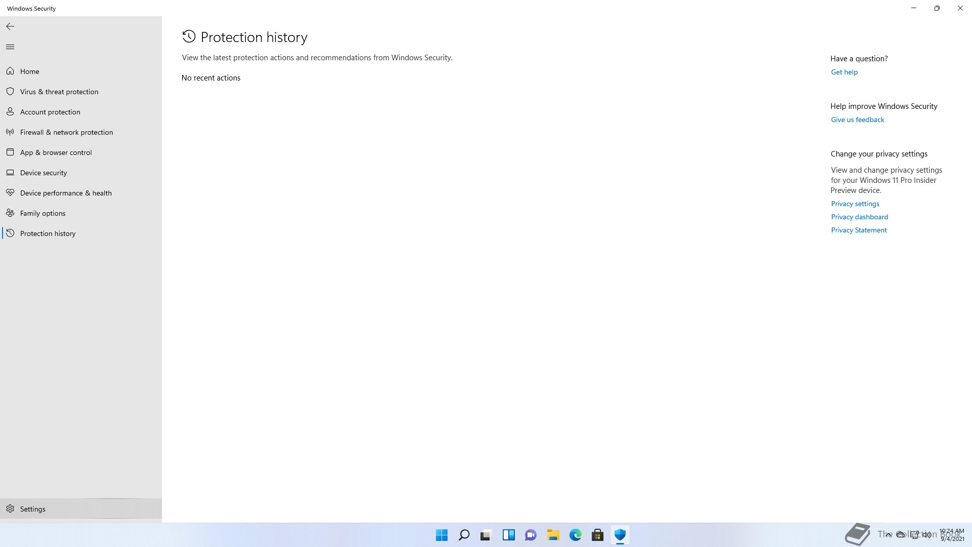Click the Firewall & network protection antenna icon
This screenshot has height=547, width=972.
pos(10,132)
